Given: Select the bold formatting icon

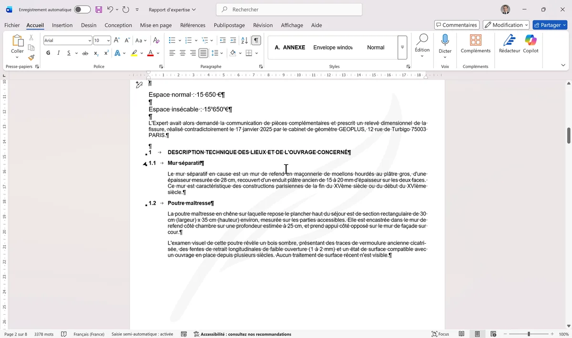Looking at the screenshot, I should [48, 53].
